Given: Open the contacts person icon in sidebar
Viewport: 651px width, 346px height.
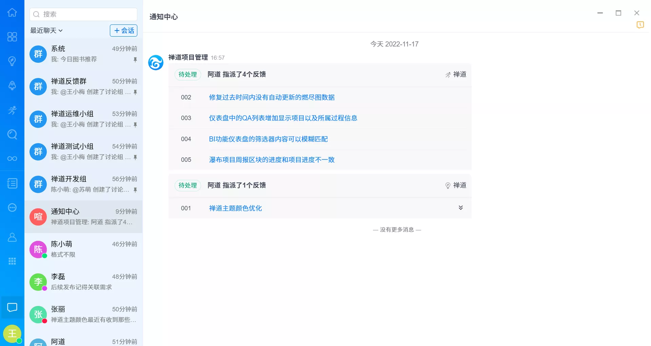Looking at the screenshot, I should 12,237.
